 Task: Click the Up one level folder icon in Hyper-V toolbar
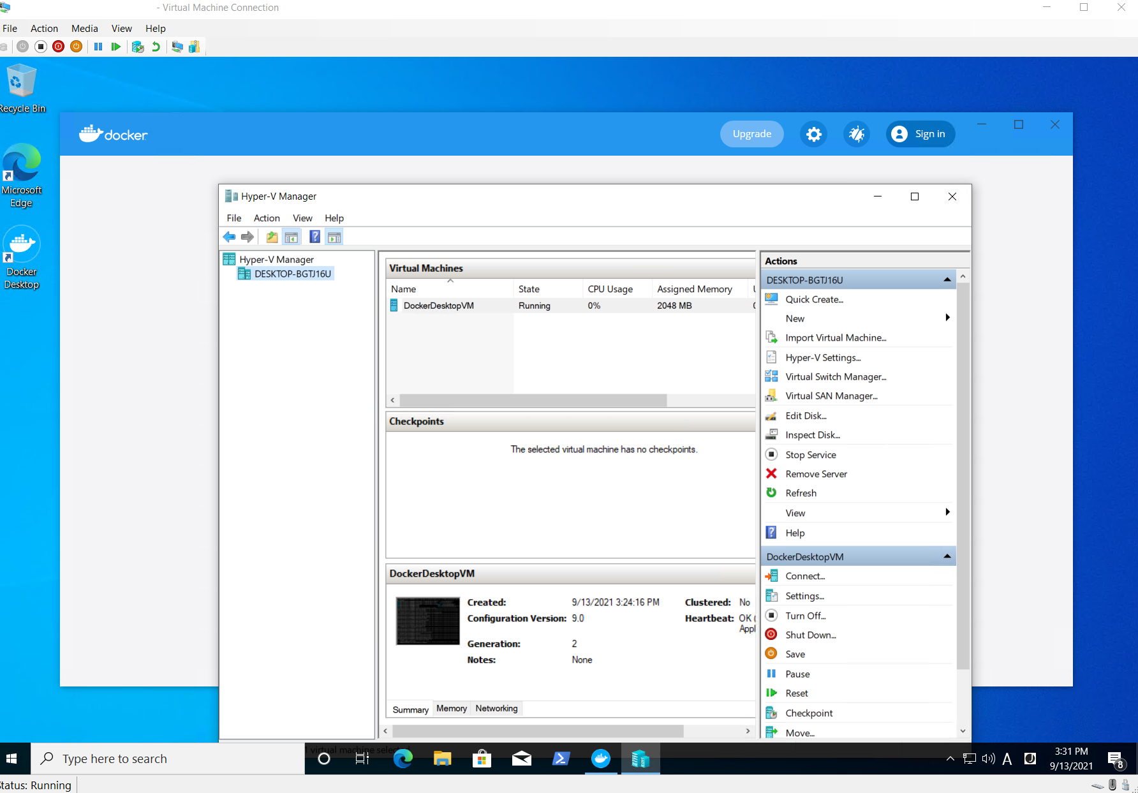pyautogui.click(x=272, y=237)
